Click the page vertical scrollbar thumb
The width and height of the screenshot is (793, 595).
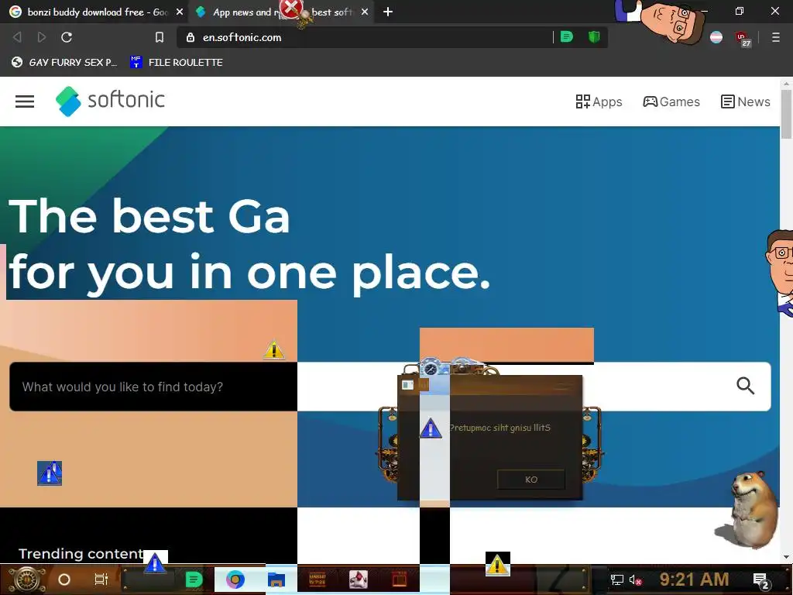point(786,114)
